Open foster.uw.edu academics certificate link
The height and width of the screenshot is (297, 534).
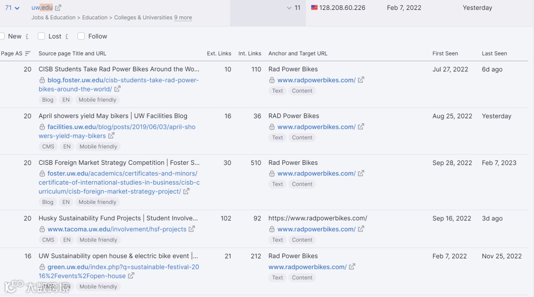[x=119, y=182]
